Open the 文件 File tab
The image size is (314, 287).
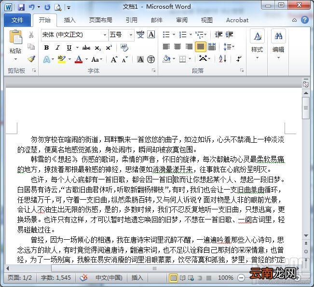[x=17, y=20]
